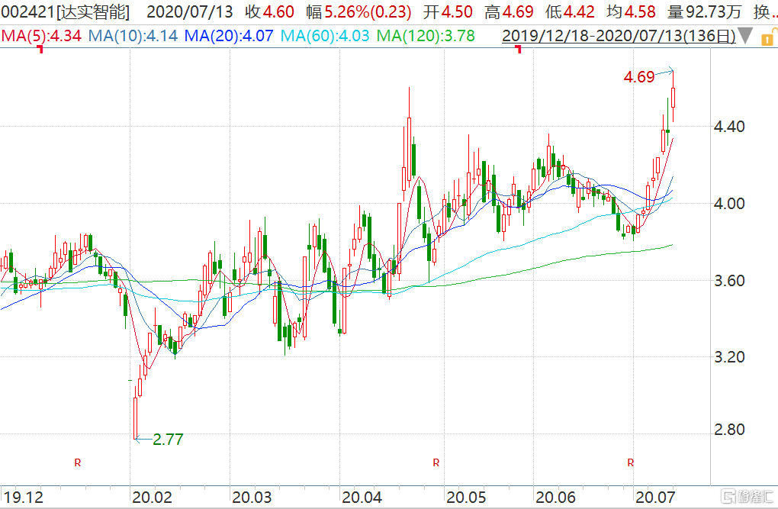Click the lock icon beside the date range
The width and height of the screenshot is (778, 509).
click(x=765, y=35)
